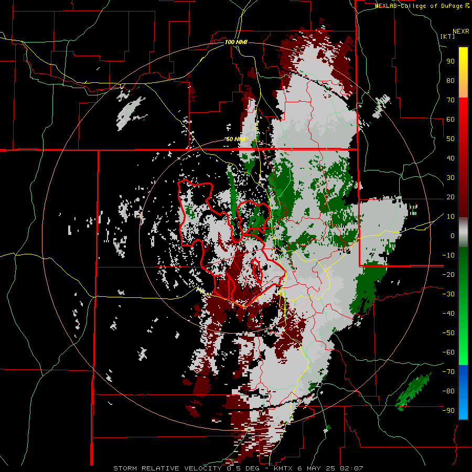Click the -90 value on velocity scale

pyautogui.click(x=448, y=411)
